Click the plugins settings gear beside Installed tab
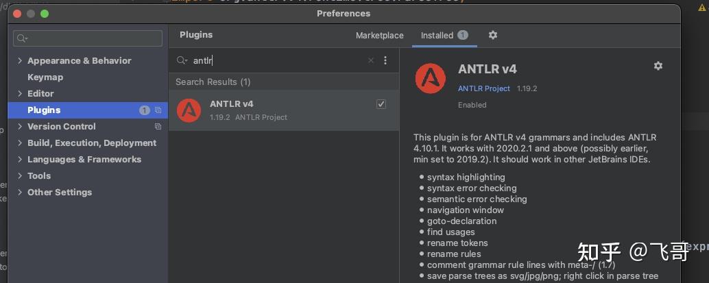The width and height of the screenshot is (709, 283). pos(492,35)
